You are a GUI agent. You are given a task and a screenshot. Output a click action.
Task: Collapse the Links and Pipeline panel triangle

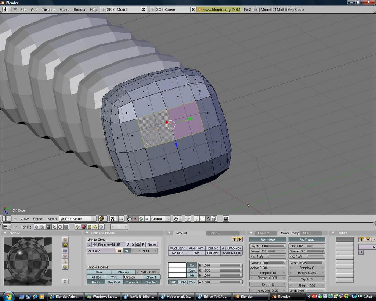point(87,233)
